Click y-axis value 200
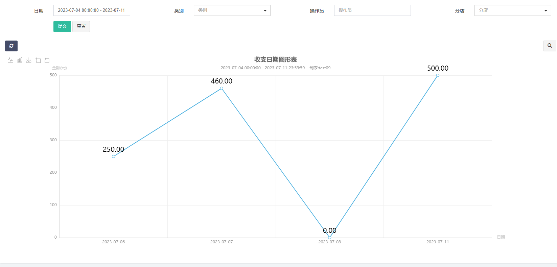Screen dimensions: 557x267 click(53, 172)
